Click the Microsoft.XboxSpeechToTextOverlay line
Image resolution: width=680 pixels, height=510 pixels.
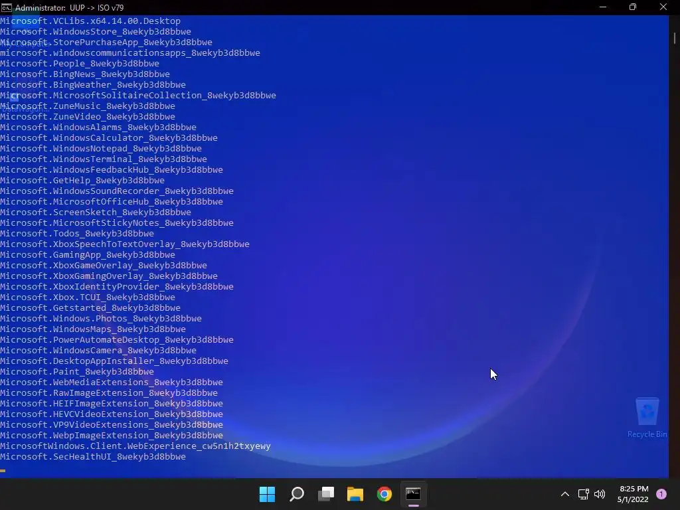[125, 244]
